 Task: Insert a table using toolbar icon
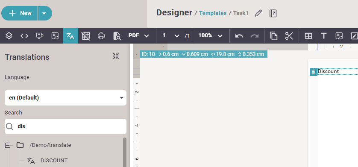click(308, 36)
